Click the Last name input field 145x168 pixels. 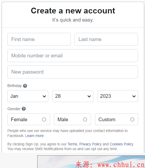pyautogui.click(x=106, y=39)
